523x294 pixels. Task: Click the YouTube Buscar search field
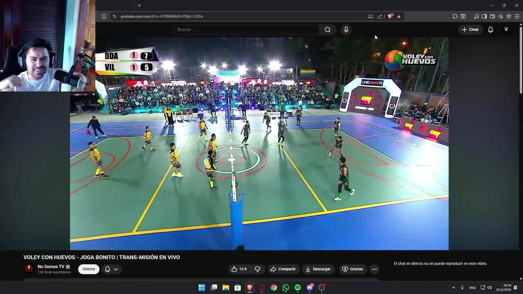[246, 29]
